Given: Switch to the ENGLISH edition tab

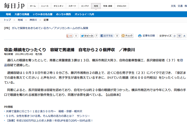Looking at the screenshot, I should click(122, 6).
